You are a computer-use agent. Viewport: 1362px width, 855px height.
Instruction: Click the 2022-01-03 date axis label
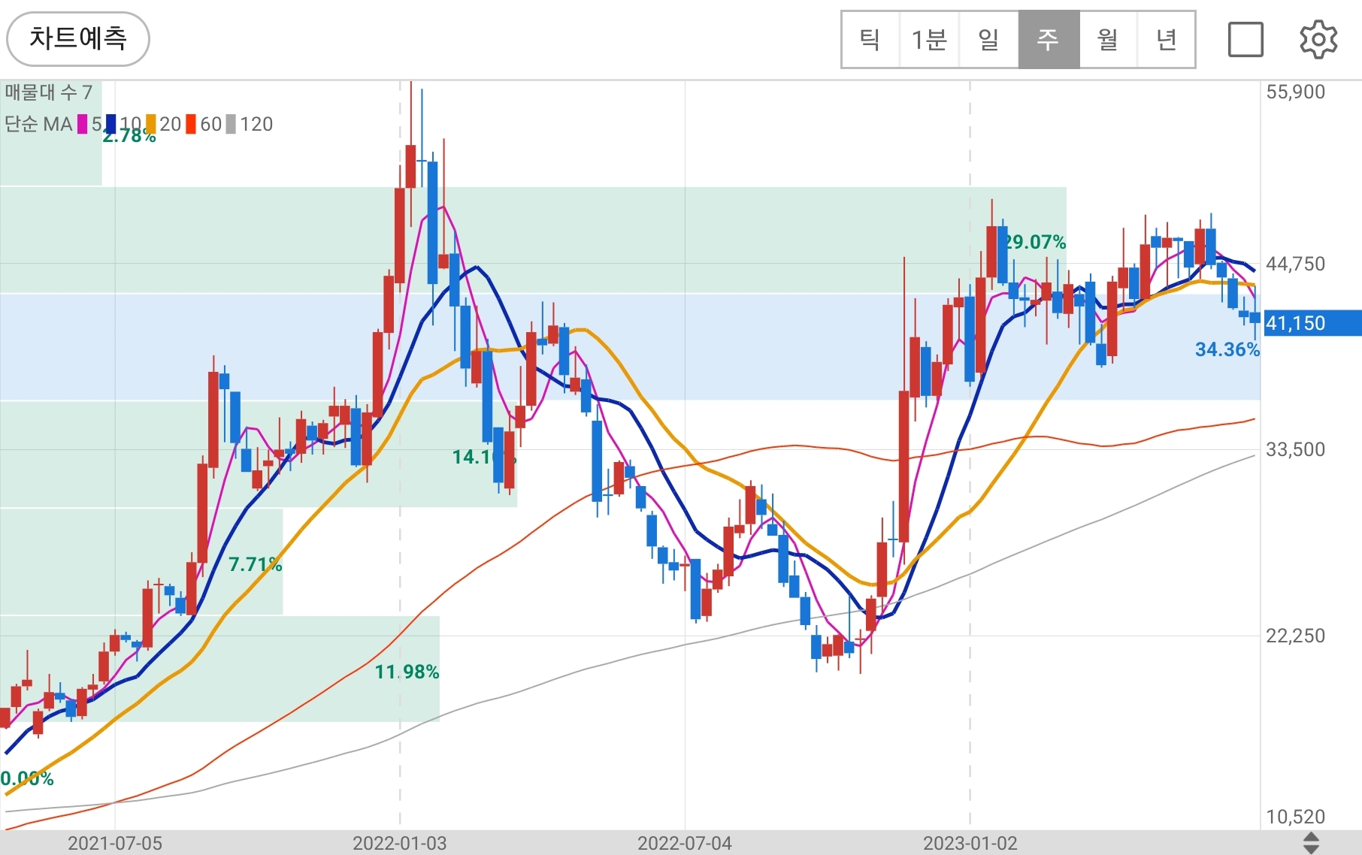coord(400,843)
